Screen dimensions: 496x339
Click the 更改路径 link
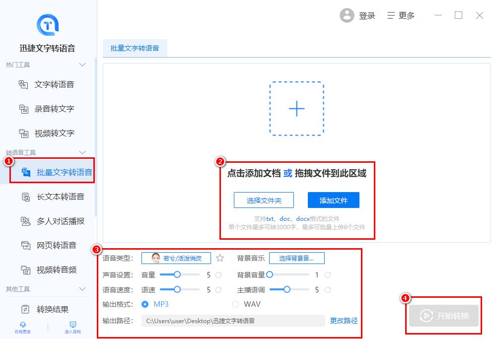tap(344, 321)
